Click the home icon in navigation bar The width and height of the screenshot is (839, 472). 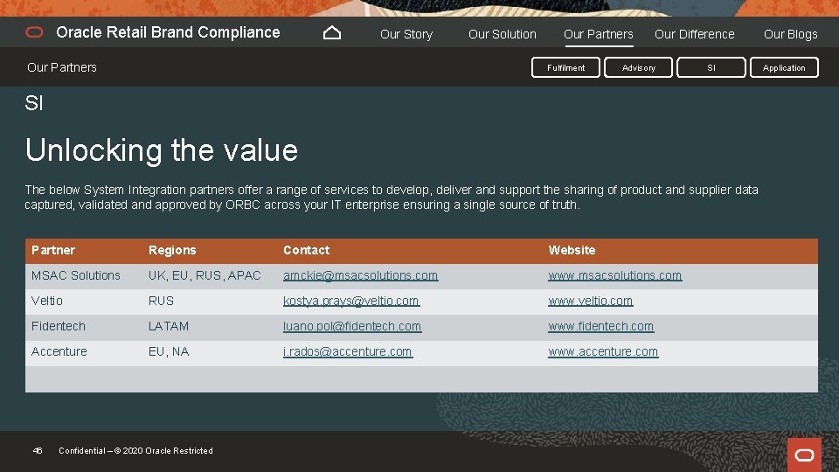(332, 33)
